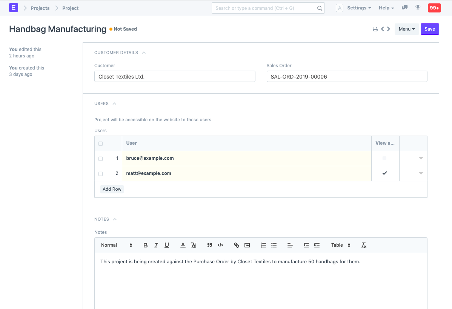
Task: Open the chat messages panel
Action: click(x=404, y=8)
